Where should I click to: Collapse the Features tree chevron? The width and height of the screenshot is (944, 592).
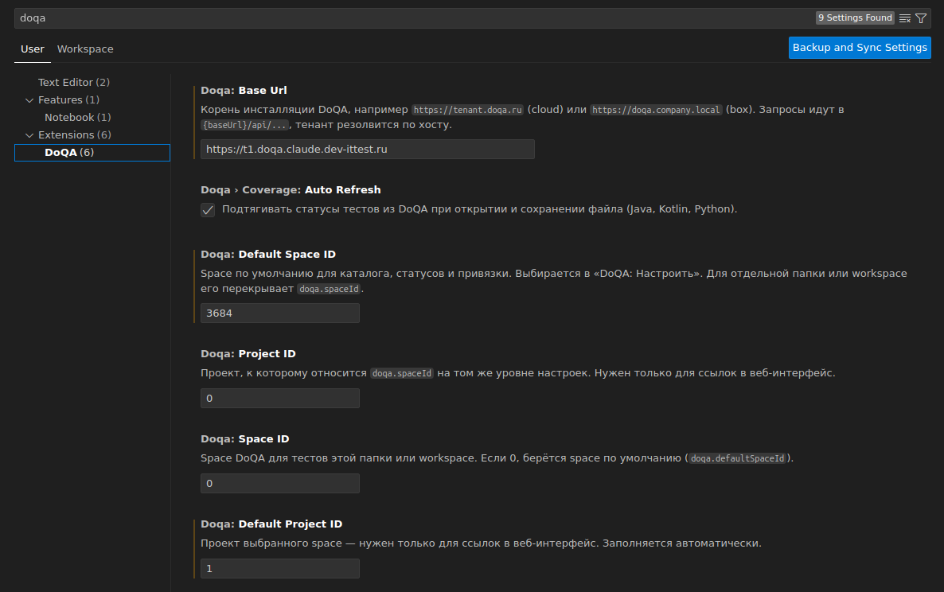click(29, 100)
